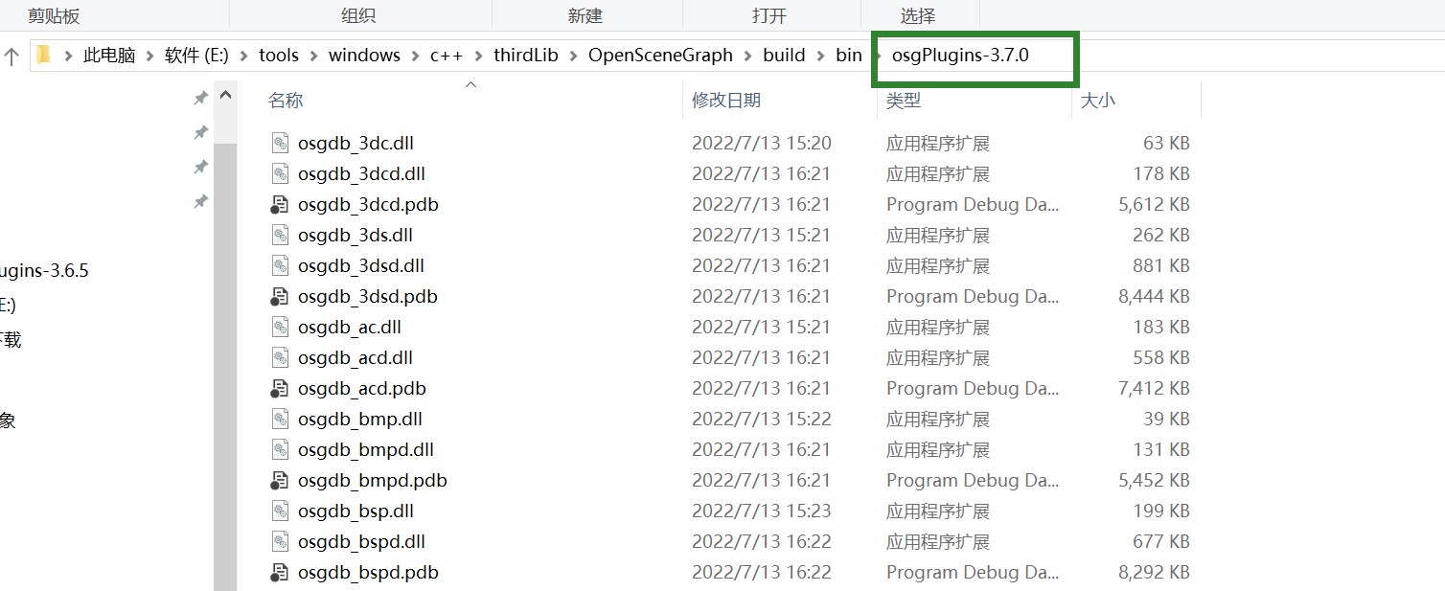
Task: Go to OpenSceneGraph folder in breadcrumb
Action: click(660, 56)
